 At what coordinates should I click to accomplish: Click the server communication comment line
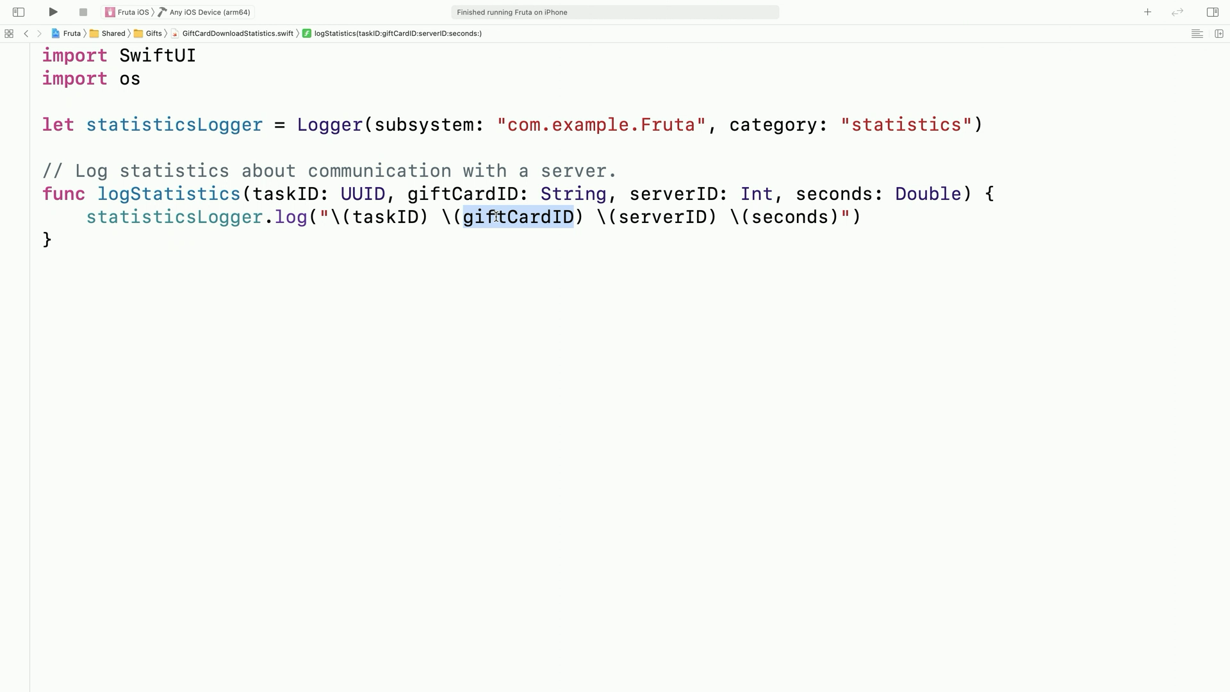(329, 171)
